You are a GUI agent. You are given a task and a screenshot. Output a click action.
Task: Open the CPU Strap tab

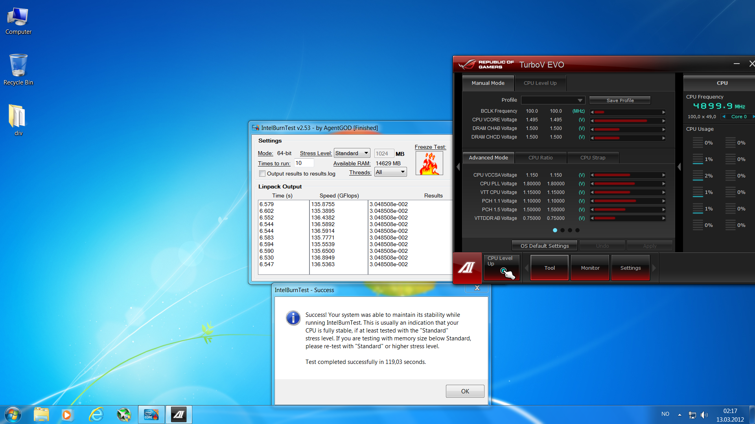click(x=593, y=158)
